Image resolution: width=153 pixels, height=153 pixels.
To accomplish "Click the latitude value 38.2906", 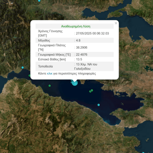I will pyautogui.click(x=82, y=48).
